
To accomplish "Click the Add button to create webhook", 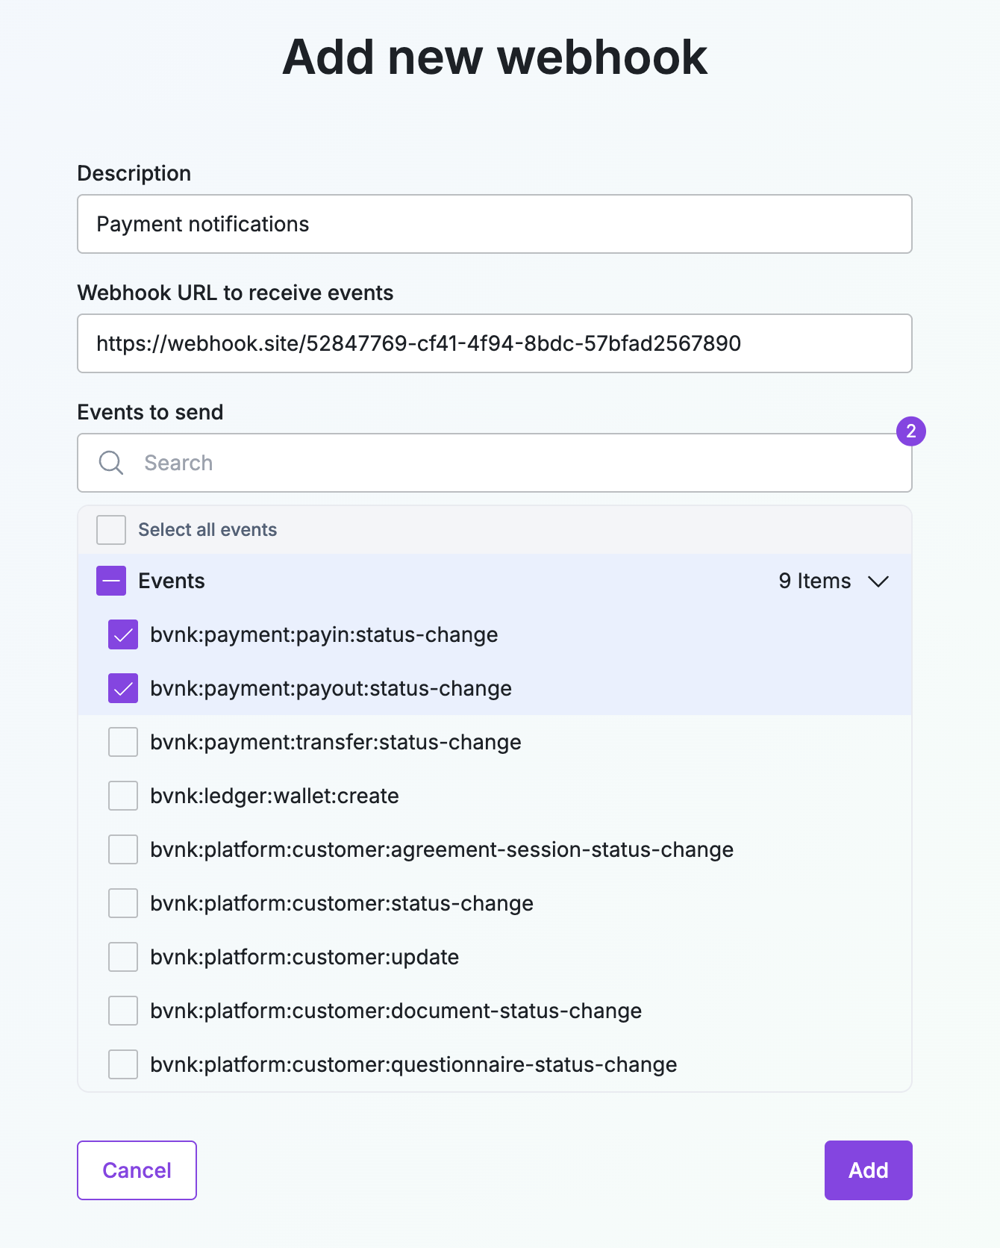I will (x=868, y=1170).
